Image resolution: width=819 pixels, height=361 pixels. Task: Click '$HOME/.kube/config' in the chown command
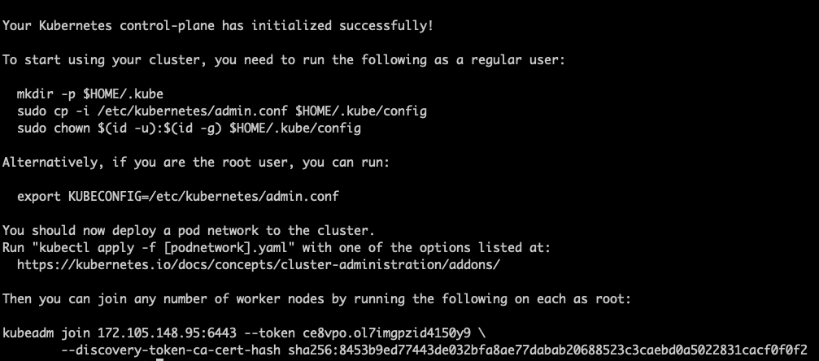(295, 128)
